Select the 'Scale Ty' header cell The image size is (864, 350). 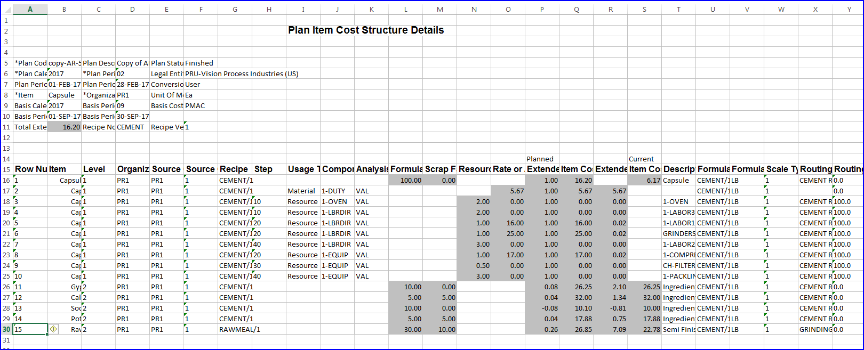tap(781, 169)
